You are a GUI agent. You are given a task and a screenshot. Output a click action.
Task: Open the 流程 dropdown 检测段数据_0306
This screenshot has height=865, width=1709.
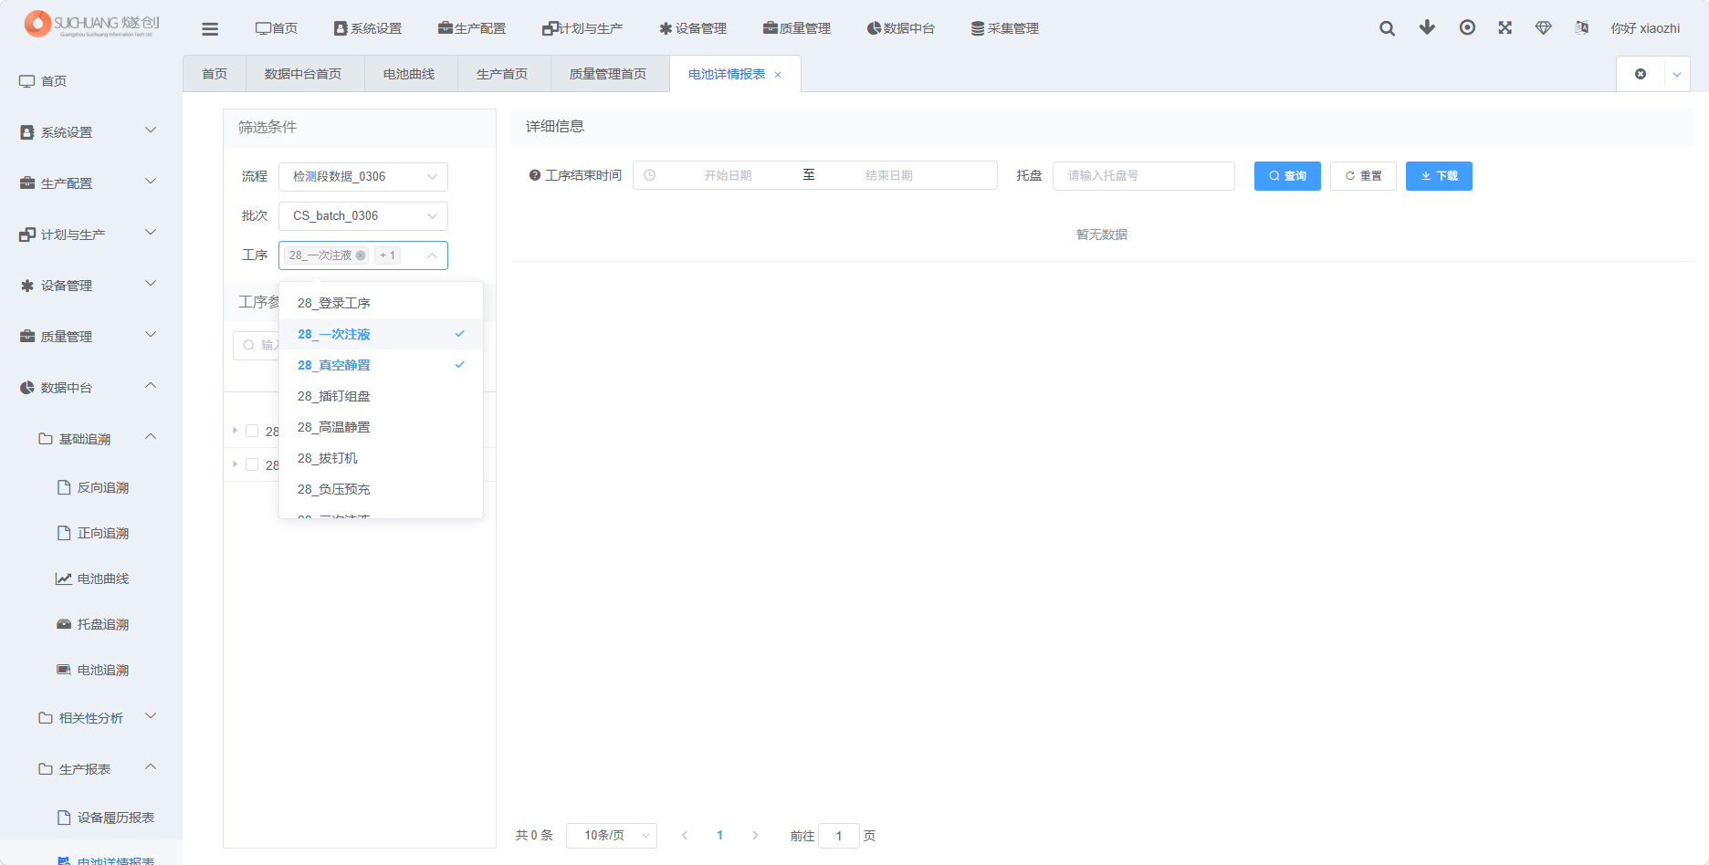(x=363, y=177)
